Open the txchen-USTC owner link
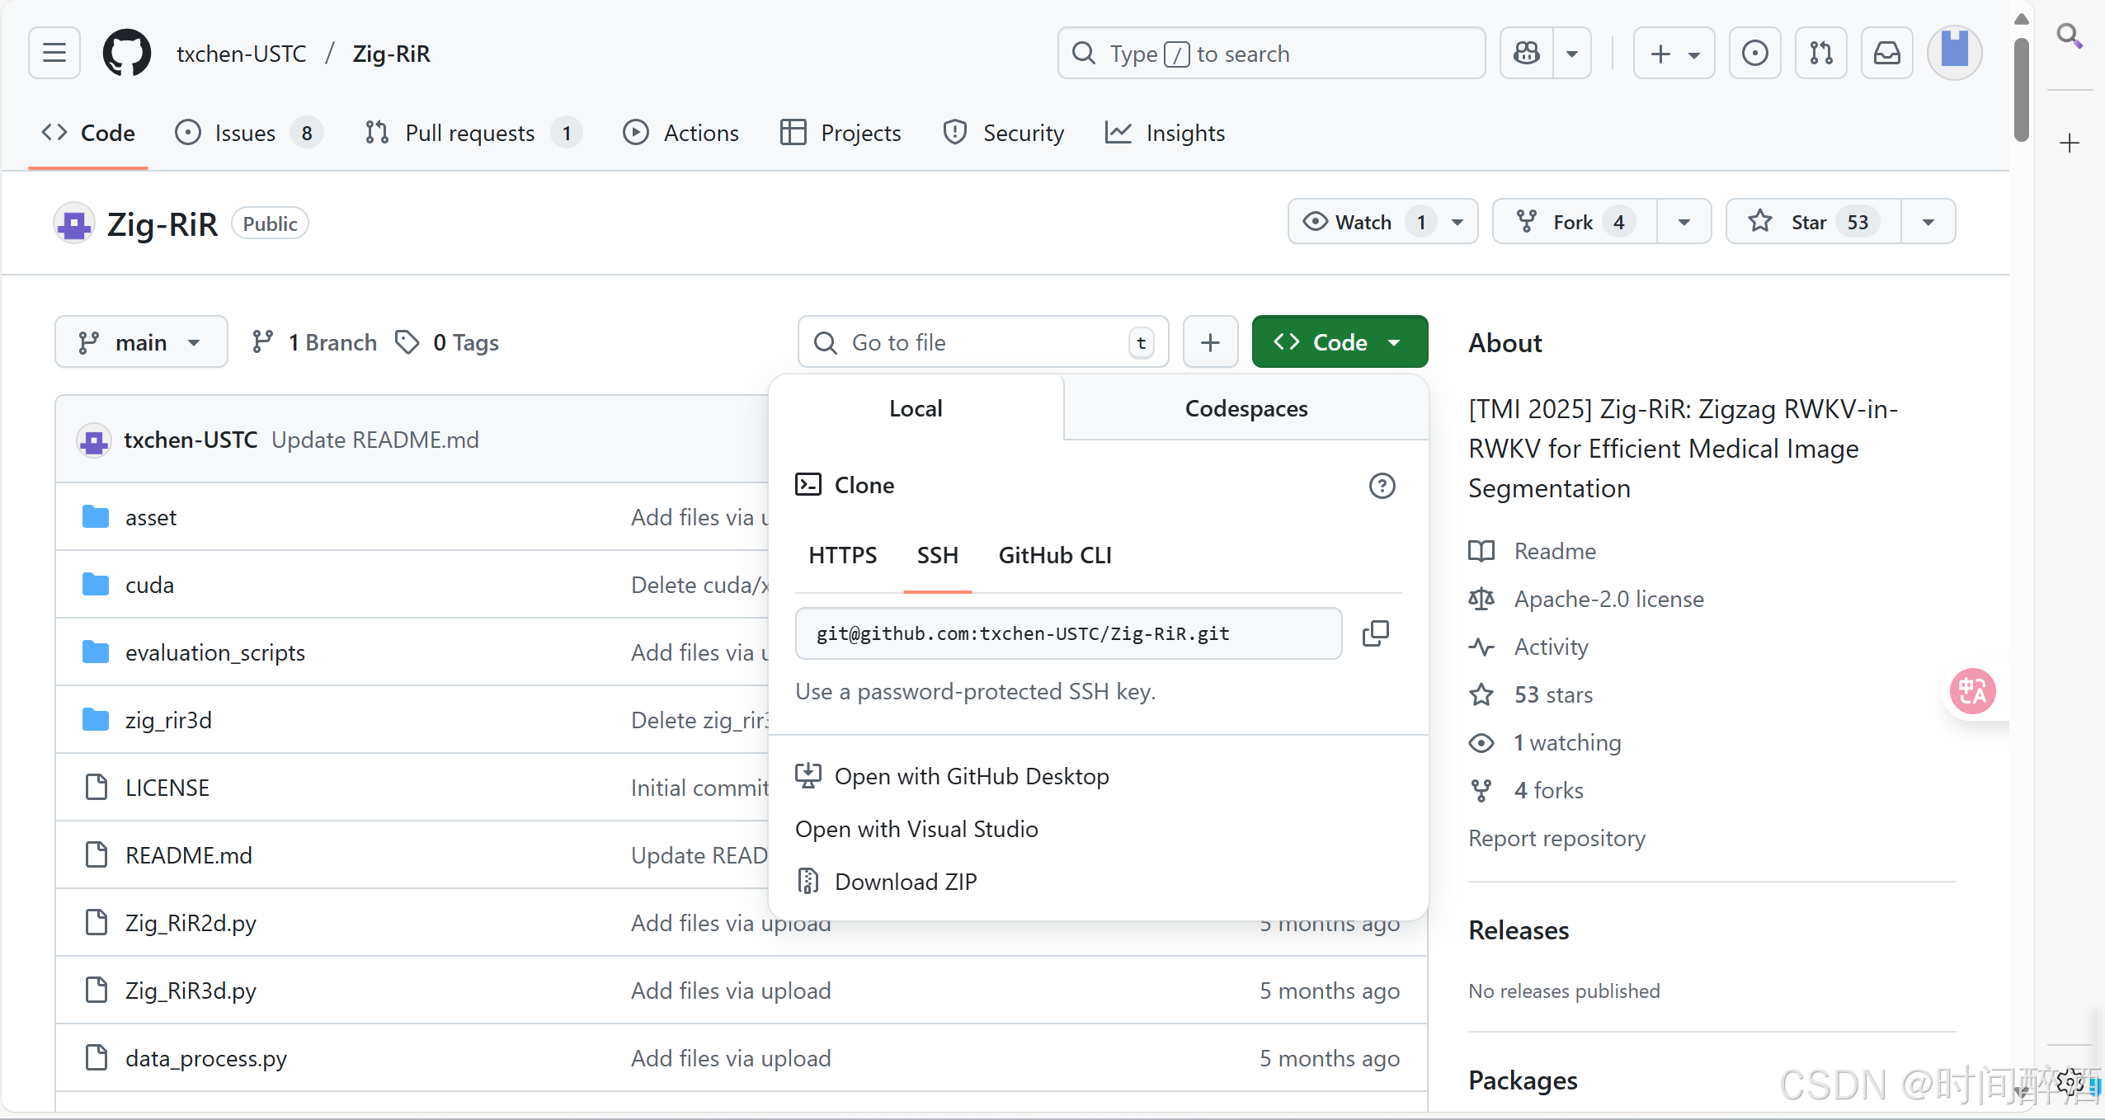The width and height of the screenshot is (2105, 1120). pyautogui.click(x=241, y=54)
